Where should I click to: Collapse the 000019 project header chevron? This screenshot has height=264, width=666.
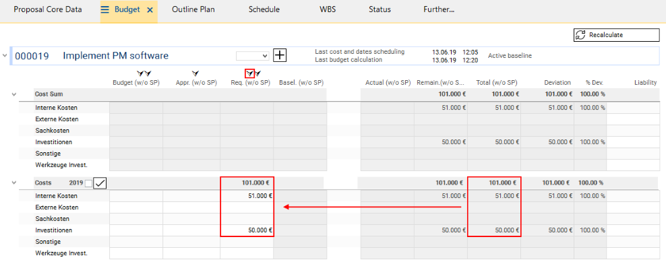[5, 56]
